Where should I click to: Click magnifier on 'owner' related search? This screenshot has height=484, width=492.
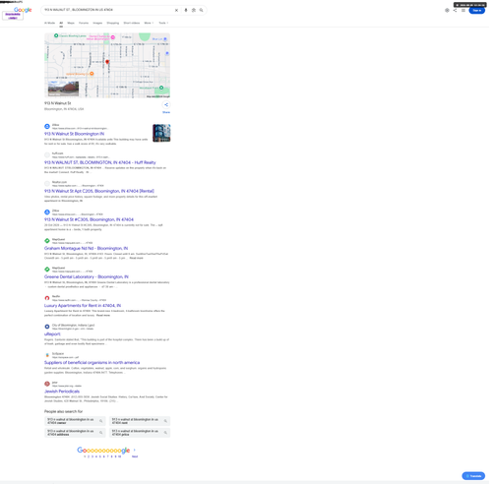[x=101, y=421]
